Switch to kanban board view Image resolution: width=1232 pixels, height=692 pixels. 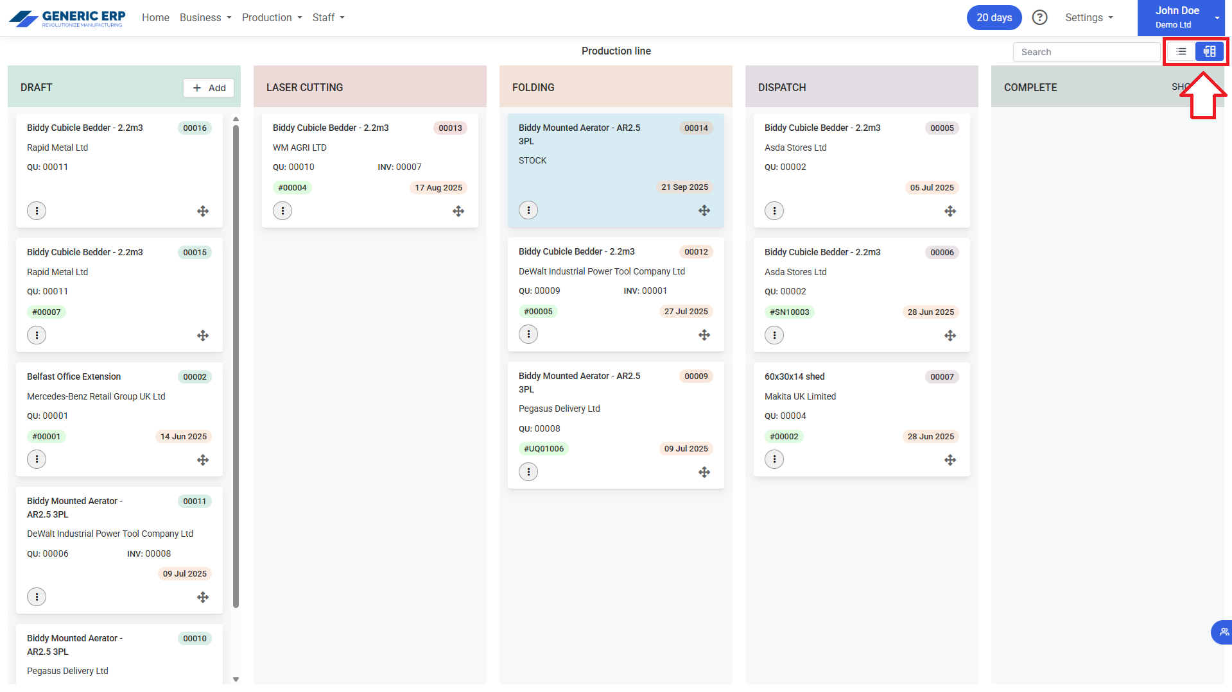click(1209, 52)
